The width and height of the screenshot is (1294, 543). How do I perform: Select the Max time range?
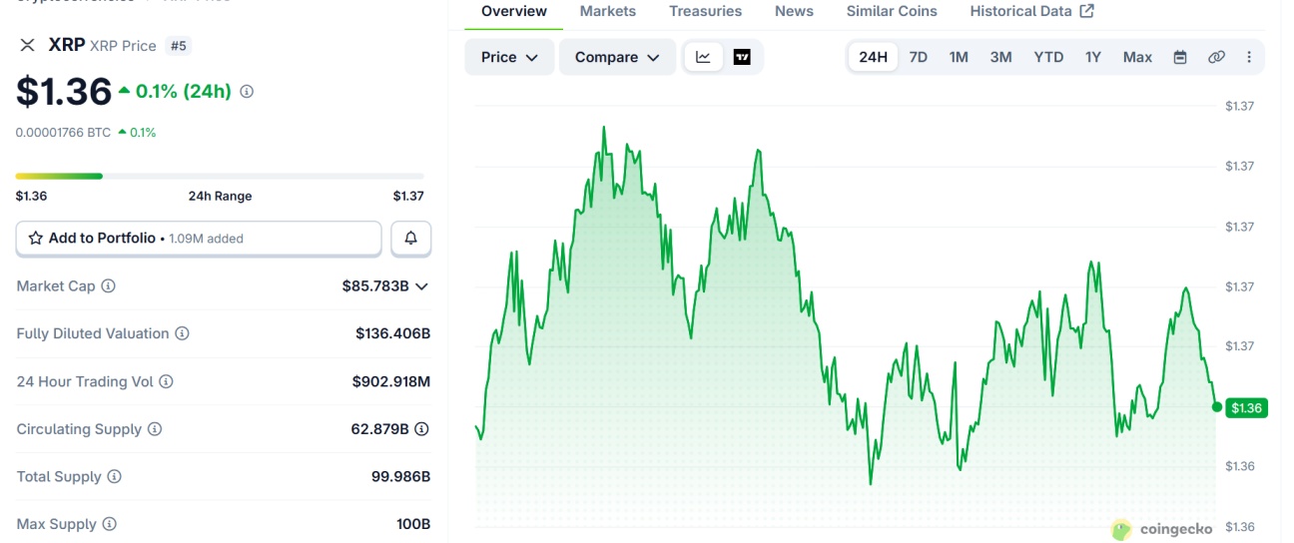[x=1137, y=57]
